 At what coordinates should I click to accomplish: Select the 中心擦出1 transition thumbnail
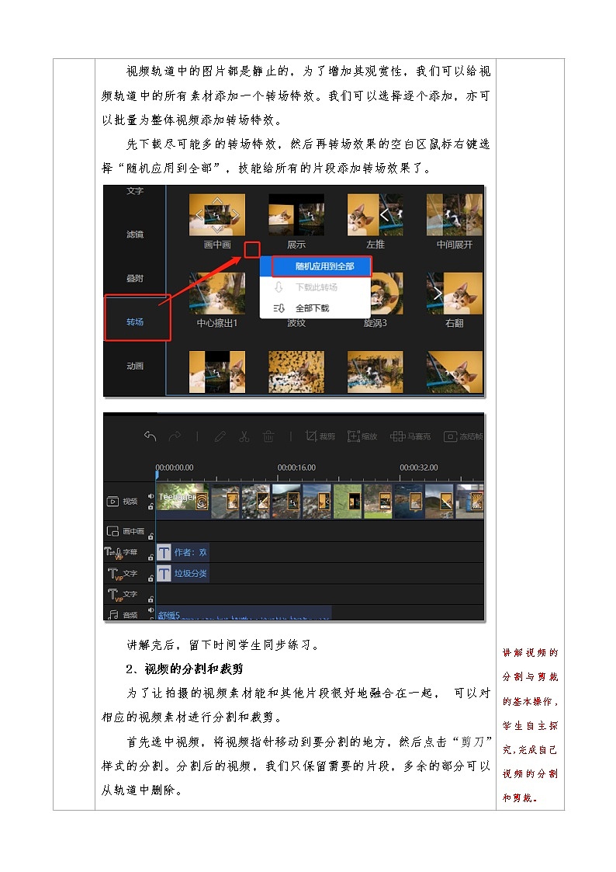217,294
